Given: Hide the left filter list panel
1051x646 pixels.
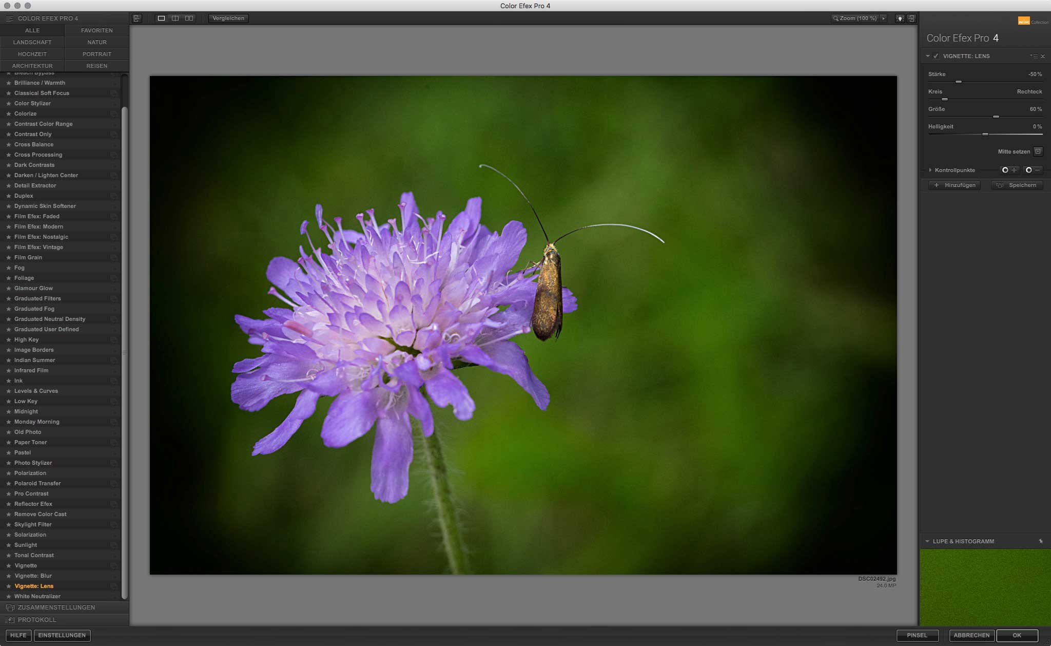Looking at the screenshot, I should (137, 18).
